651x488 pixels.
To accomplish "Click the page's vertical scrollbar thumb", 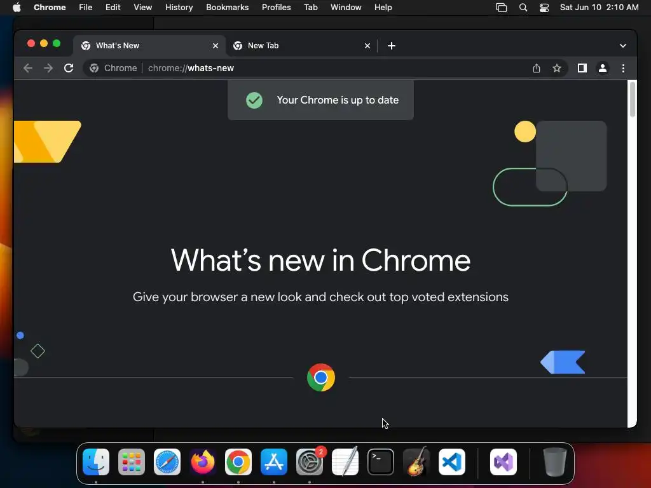I will [x=633, y=99].
